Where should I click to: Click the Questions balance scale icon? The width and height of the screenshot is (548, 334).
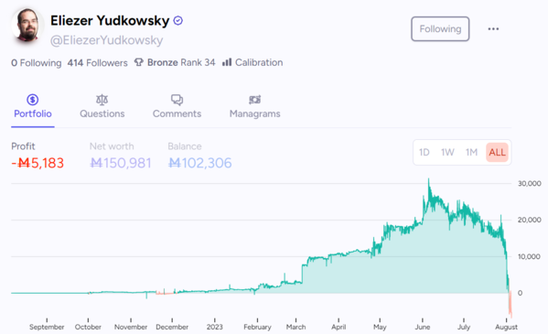(102, 100)
